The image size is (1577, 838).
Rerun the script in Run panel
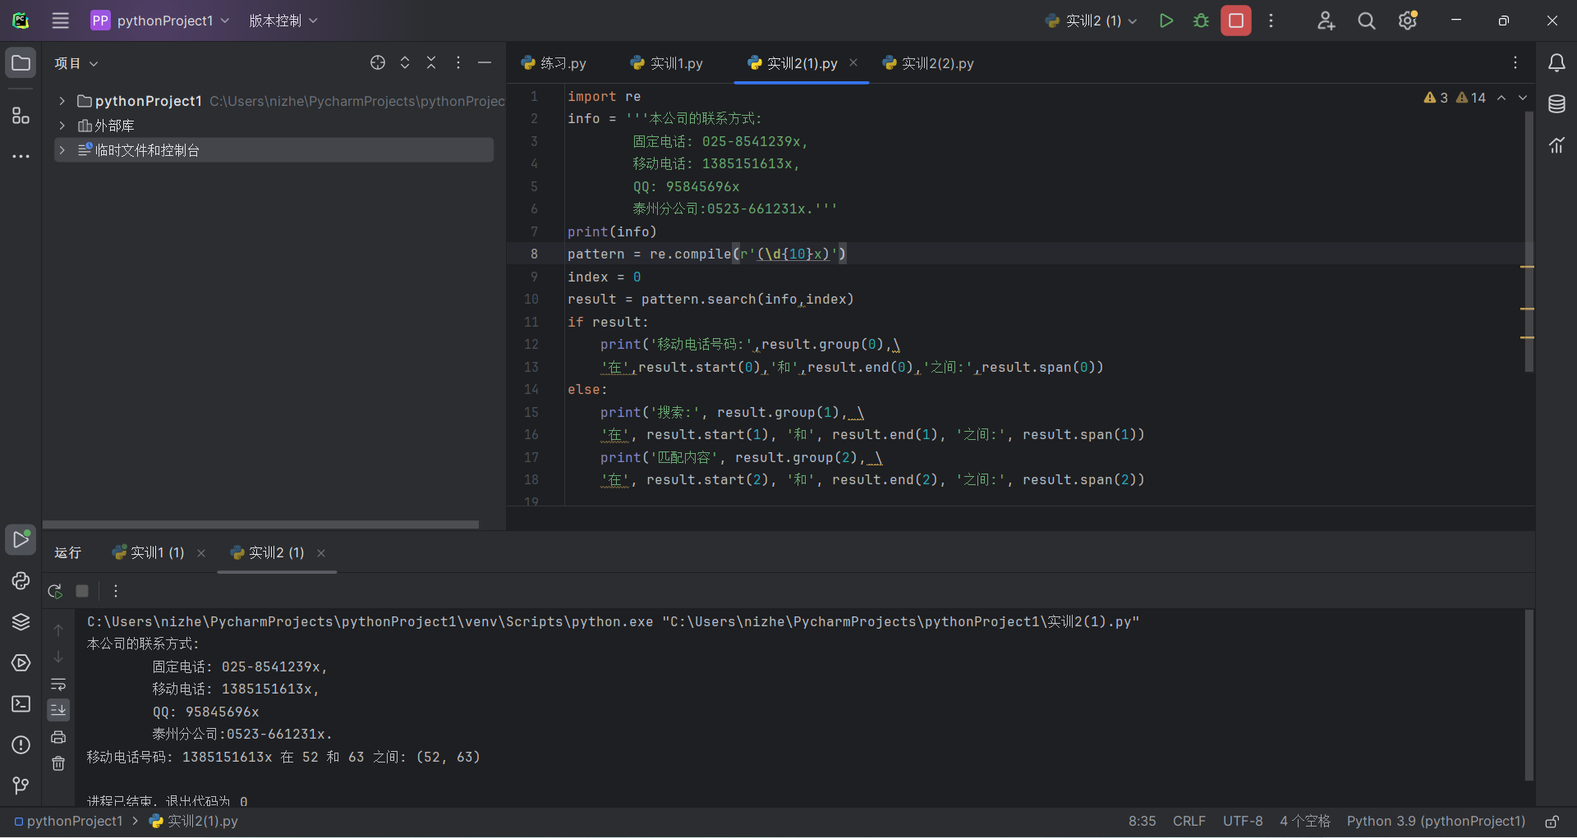click(x=55, y=591)
